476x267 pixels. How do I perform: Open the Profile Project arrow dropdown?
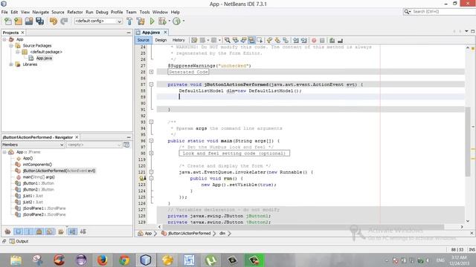pyautogui.click(x=184, y=22)
